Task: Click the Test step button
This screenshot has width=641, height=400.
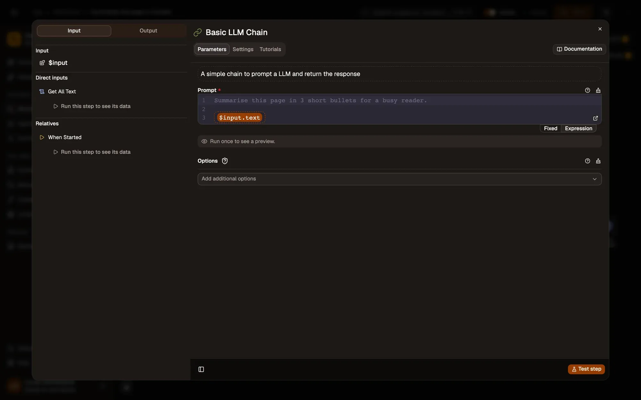Action: (x=586, y=369)
